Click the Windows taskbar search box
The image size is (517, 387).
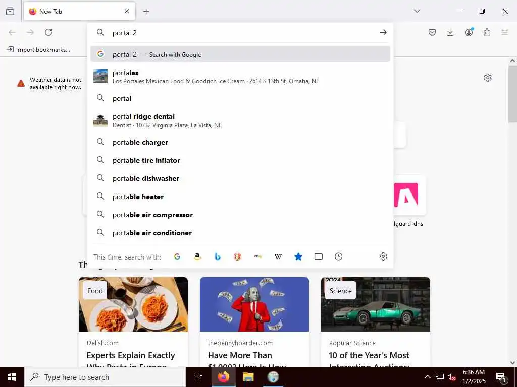point(105,377)
